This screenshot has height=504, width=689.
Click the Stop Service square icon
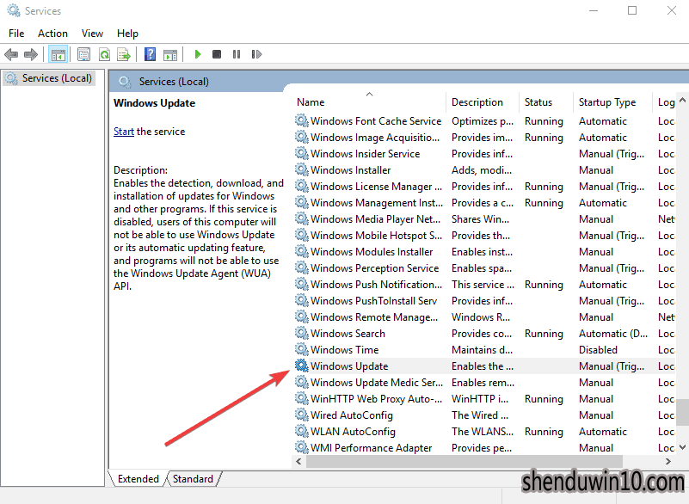tap(217, 54)
